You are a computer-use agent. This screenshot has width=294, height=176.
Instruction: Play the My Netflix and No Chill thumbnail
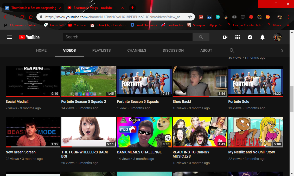coord(256,132)
